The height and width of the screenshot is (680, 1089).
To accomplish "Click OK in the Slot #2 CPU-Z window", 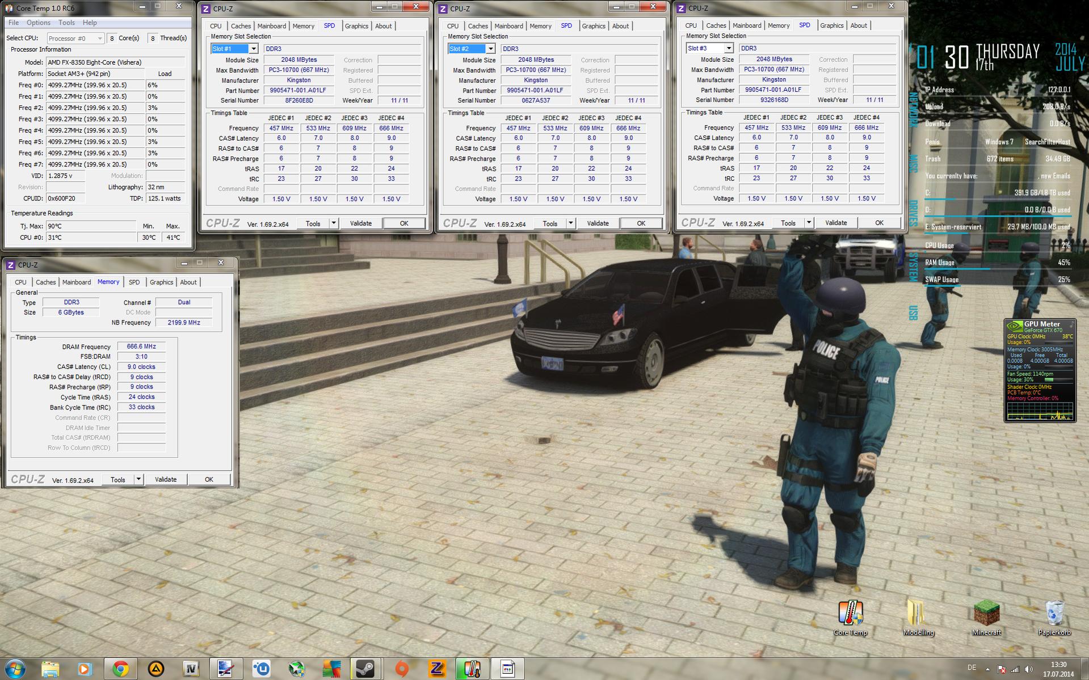I will click(x=641, y=223).
